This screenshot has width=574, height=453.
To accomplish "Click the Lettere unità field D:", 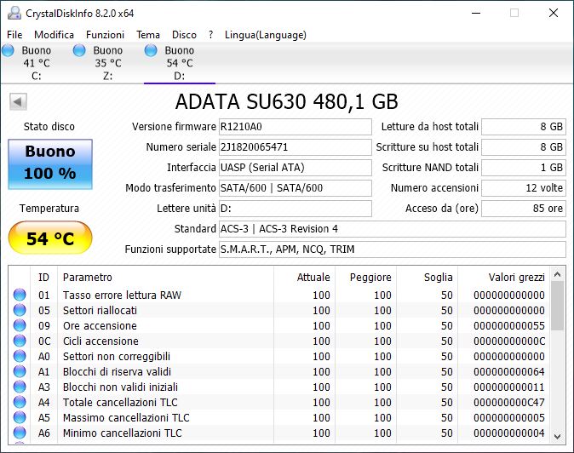I will [x=296, y=209].
